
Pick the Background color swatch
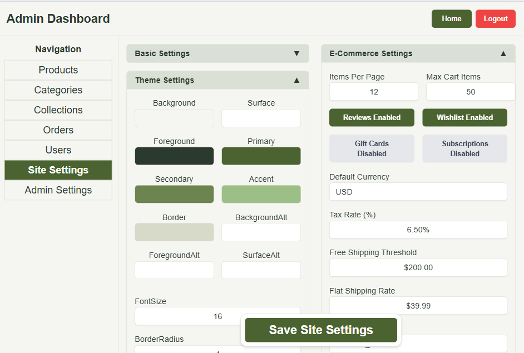pos(174,118)
